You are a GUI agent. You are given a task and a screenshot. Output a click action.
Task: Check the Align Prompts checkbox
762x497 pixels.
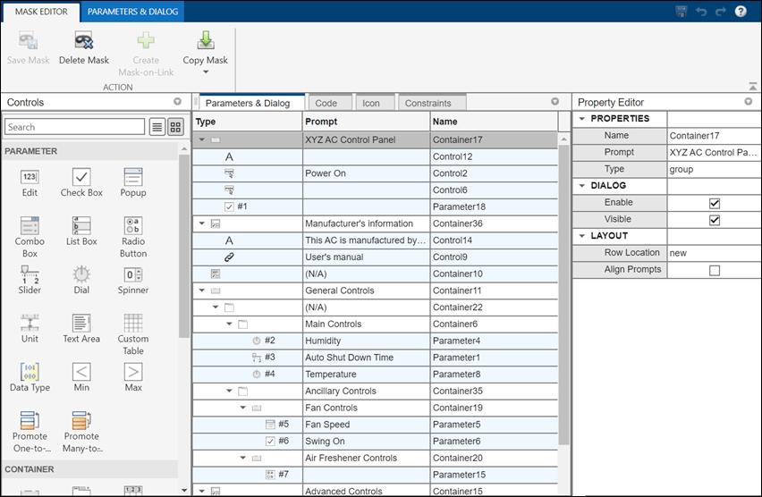pos(714,270)
